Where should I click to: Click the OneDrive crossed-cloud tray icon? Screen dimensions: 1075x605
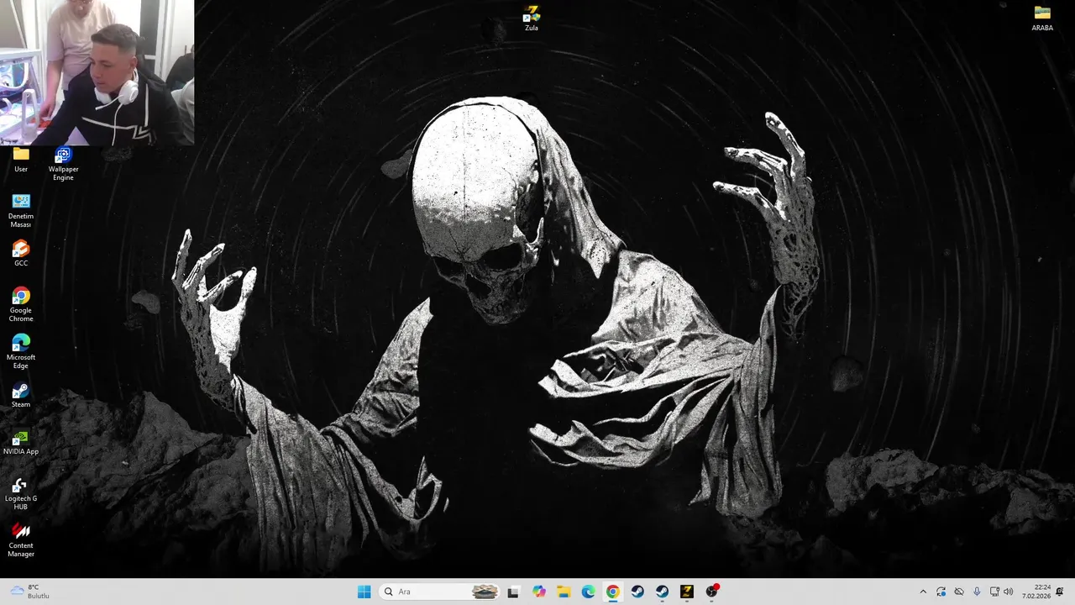(959, 592)
